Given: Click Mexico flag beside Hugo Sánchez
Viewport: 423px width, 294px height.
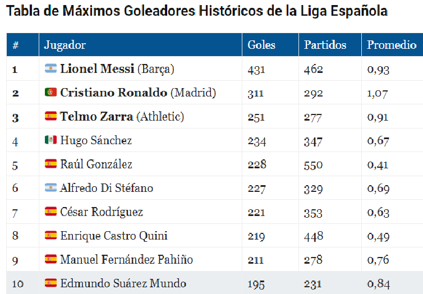Looking at the screenshot, I should (50, 140).
